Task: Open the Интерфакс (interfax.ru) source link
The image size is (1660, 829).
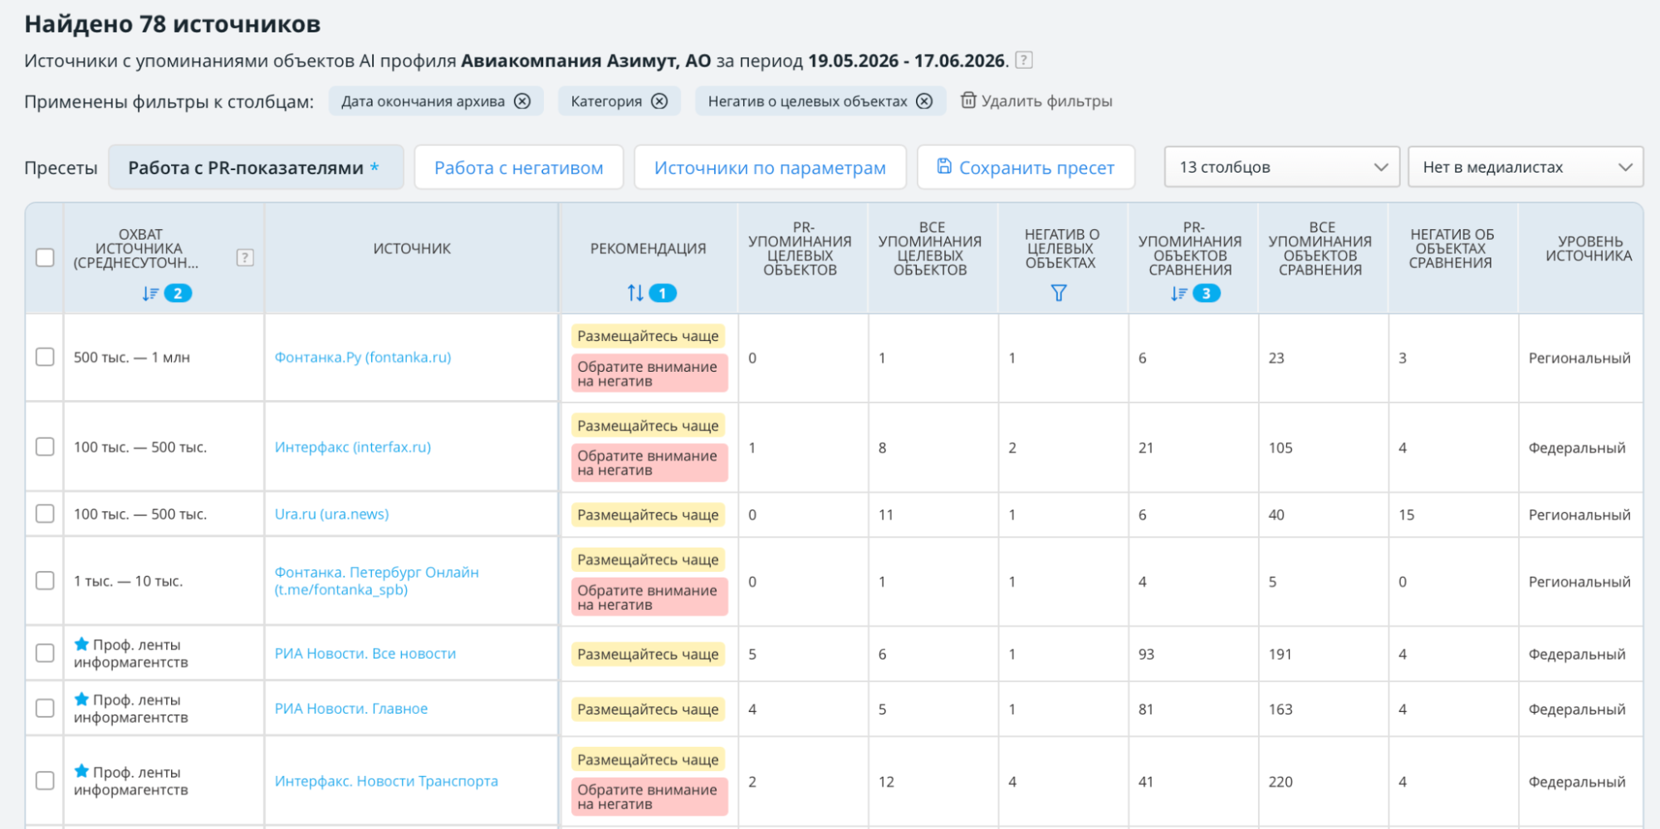Action: pyautogui.click(x=353, y=447)
